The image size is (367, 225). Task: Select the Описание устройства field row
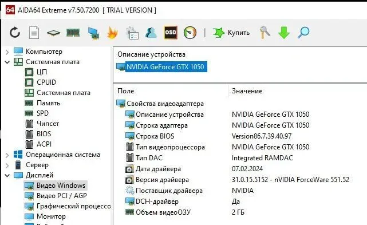click(169, 115)
